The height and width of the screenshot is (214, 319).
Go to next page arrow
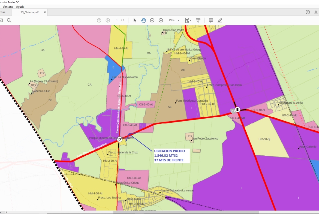coord(108,20)
